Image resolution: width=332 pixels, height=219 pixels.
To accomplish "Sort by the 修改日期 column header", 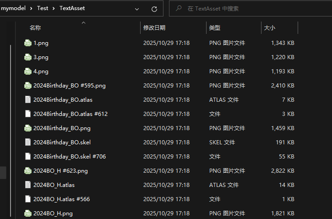I will (x=154, y=28).
